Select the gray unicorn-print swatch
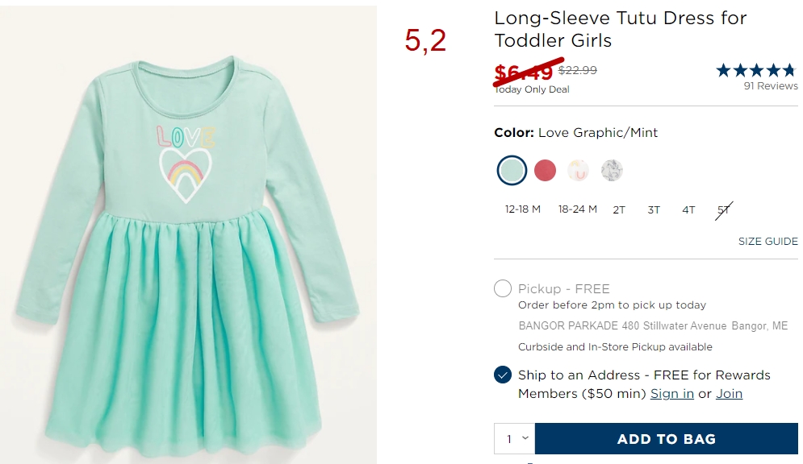803x464 pixels. click(612, 170)
